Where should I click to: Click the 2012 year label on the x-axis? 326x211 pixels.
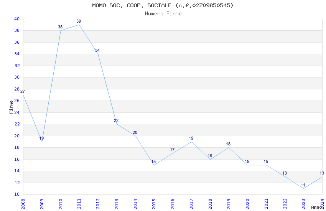98,204
